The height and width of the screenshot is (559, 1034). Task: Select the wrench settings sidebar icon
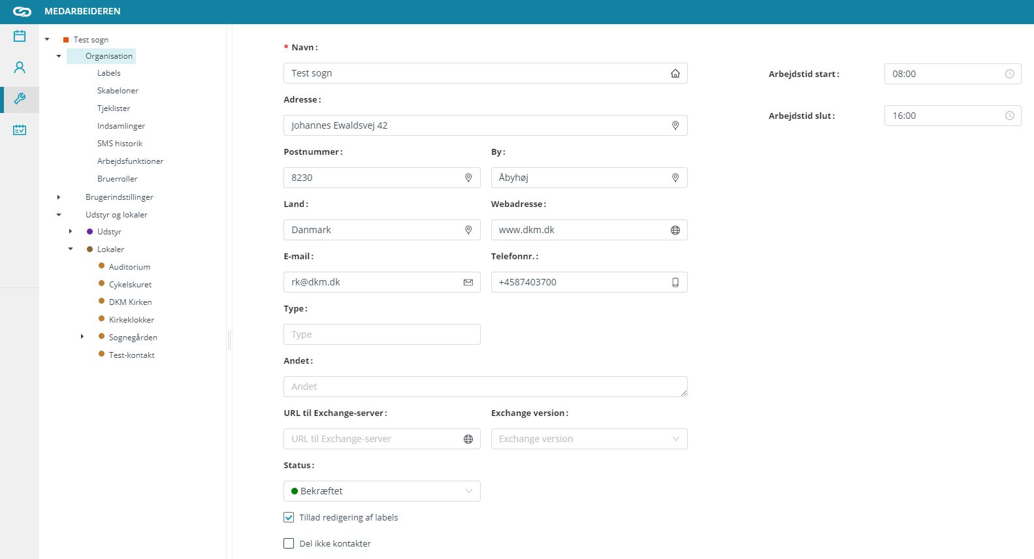click(x=20, y=99)
